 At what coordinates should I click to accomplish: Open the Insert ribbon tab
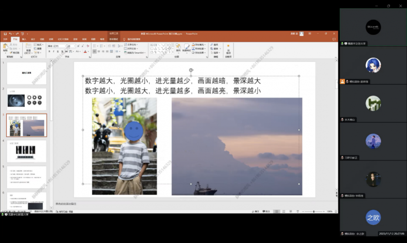(x=24, y=39)
